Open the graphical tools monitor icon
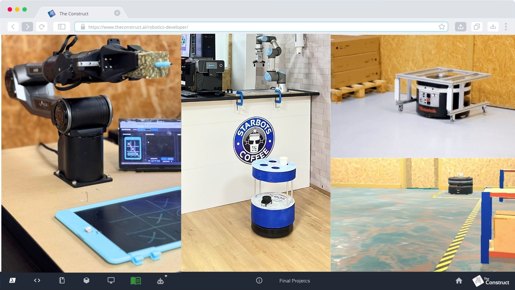The image size is (515, 290). (111, 280)
